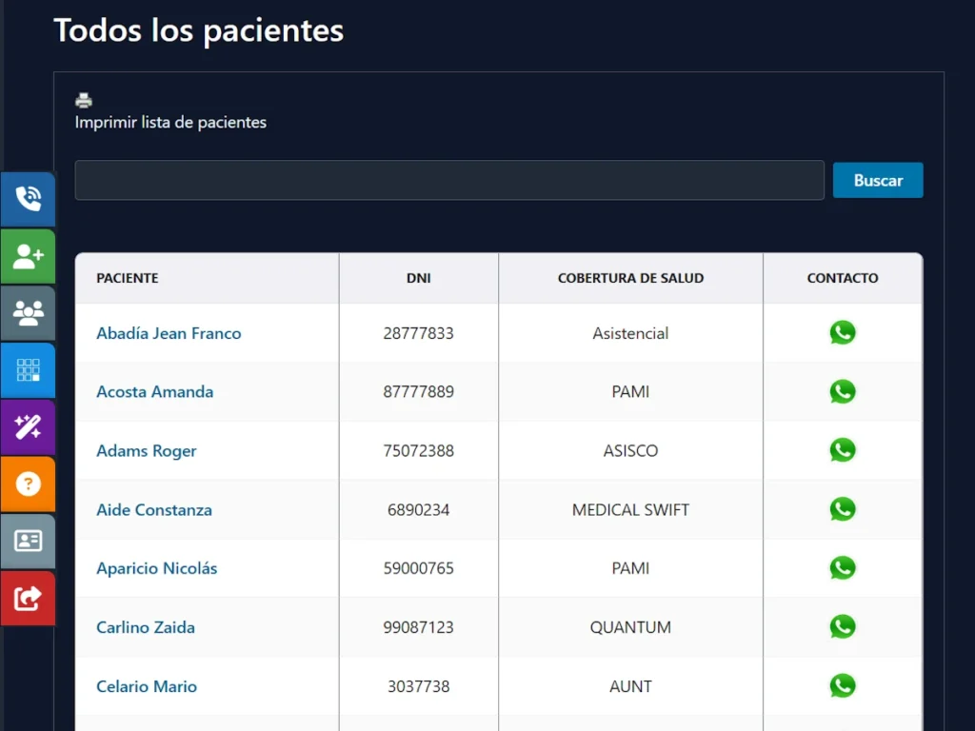The width and height of the screenshot is (975, 731).
Task: Click the Buscar button
Action: pos(878,180)
